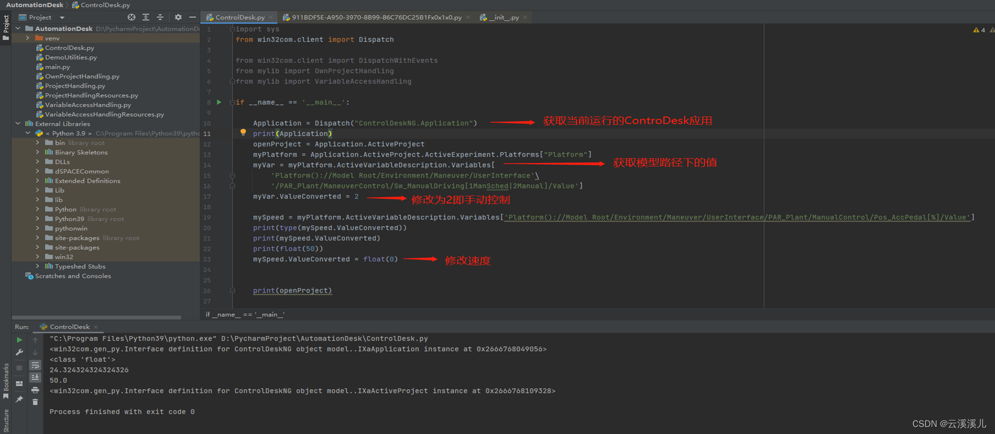Rerun ControlDesk with green play icon

pyautogui.click(x=19, y=340)
